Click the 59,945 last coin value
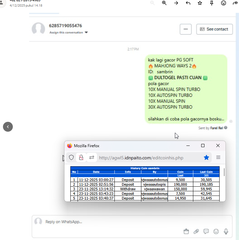Image resolution: width=239 pixels, height=240 pixels. (x=206, y=189)
